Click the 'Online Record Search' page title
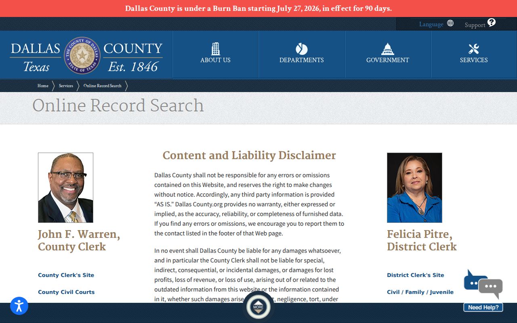 point(118,105)
